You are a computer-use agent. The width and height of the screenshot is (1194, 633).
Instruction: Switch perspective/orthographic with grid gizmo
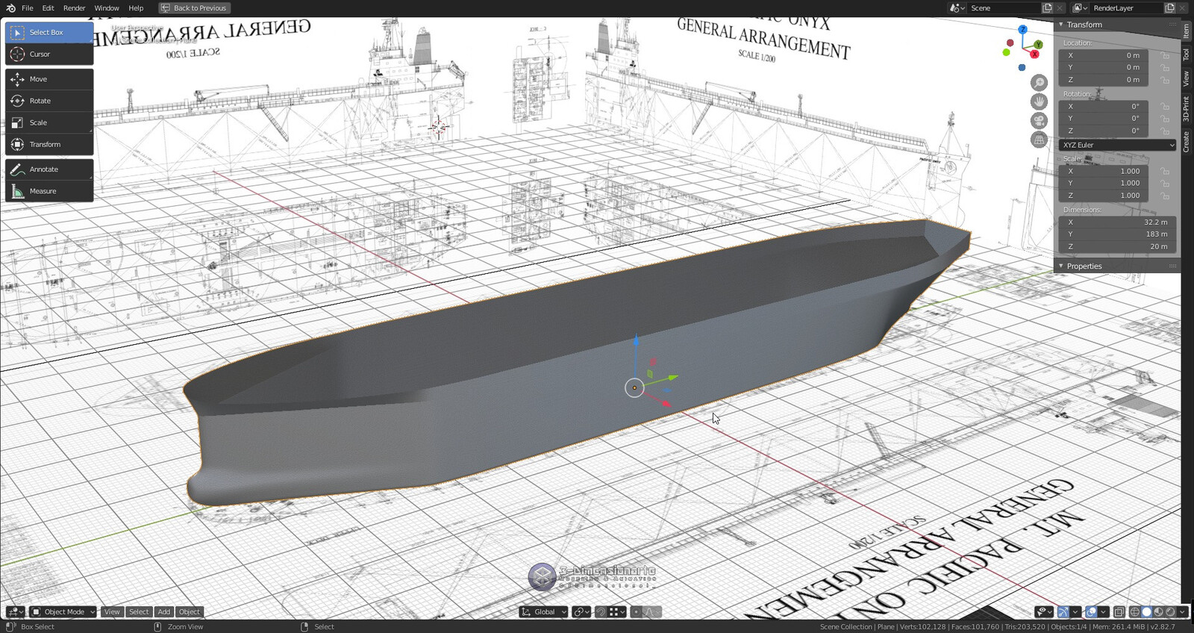[x=1039, y=140]
